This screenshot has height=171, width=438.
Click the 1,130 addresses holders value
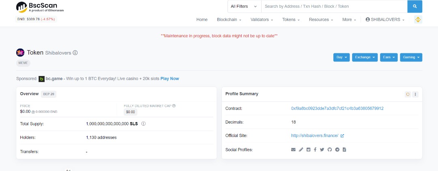pos(101,137)
